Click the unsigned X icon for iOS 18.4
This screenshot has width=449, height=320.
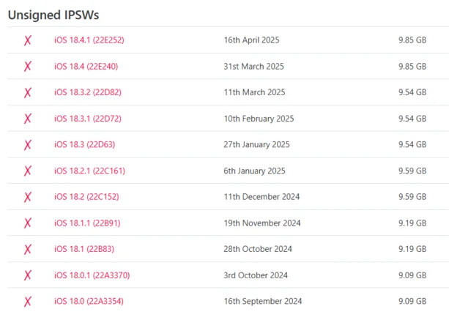28,67
